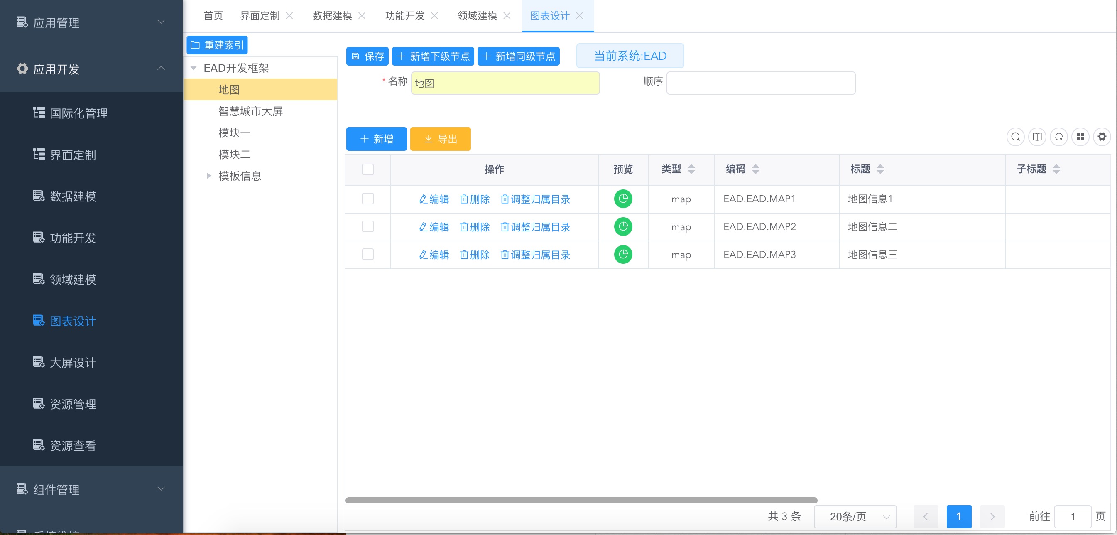The image size is (1117, 535).
Task: Click the 资源管理 sidebar icon
Action: 39,403
